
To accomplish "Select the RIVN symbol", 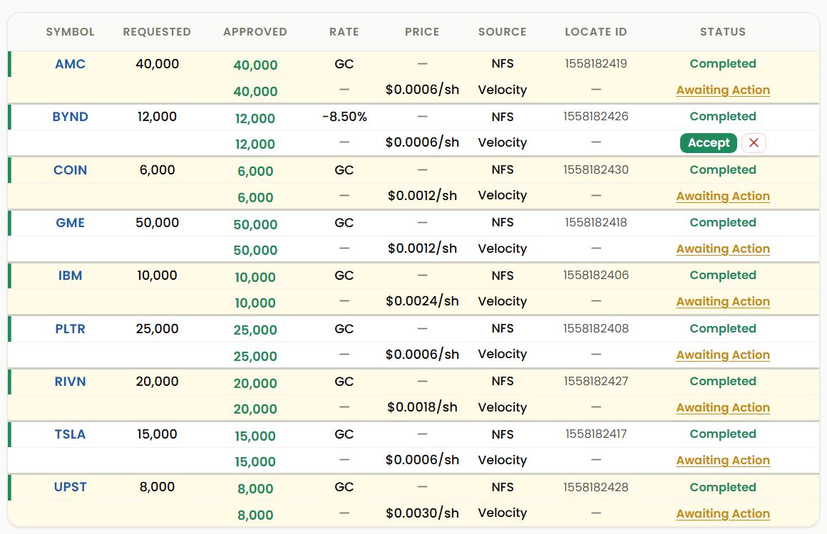I will (x=70, y=382).
